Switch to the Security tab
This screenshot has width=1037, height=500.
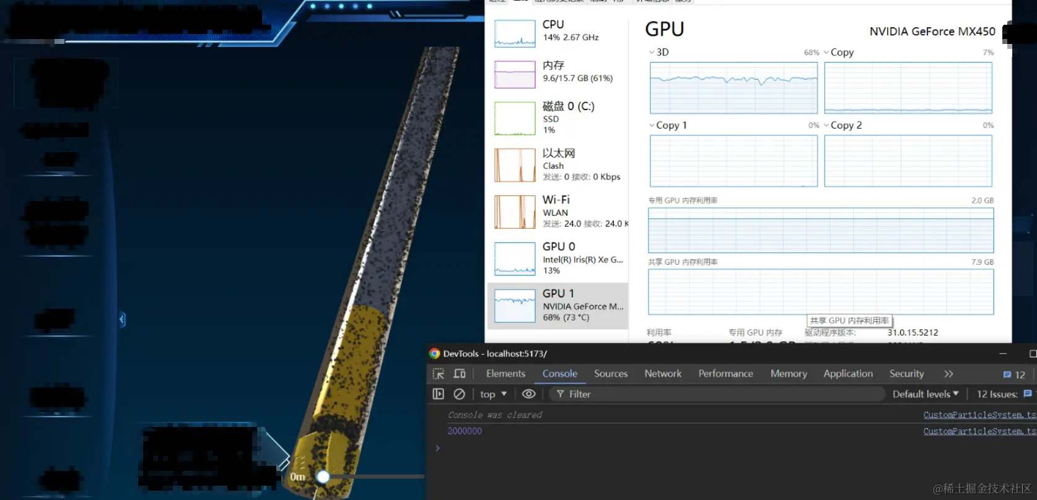pyautogui.click(x=906, y=374)
